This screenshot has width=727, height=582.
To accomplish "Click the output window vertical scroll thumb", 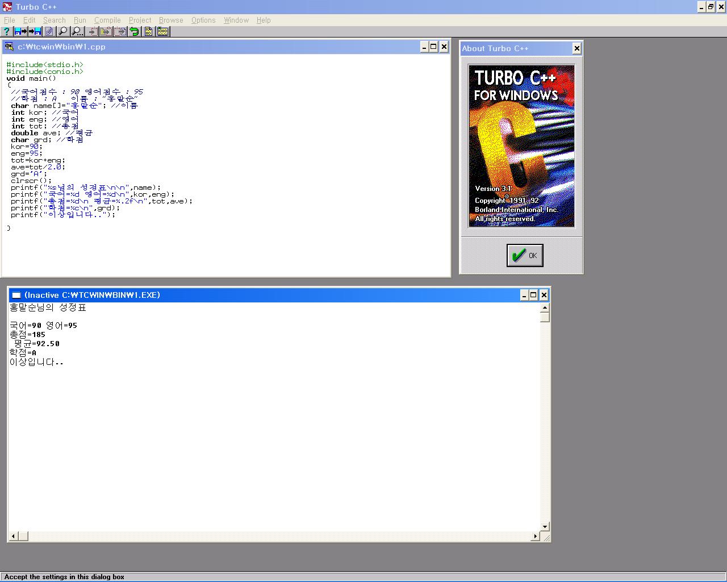I will click(x=545, y=317).
